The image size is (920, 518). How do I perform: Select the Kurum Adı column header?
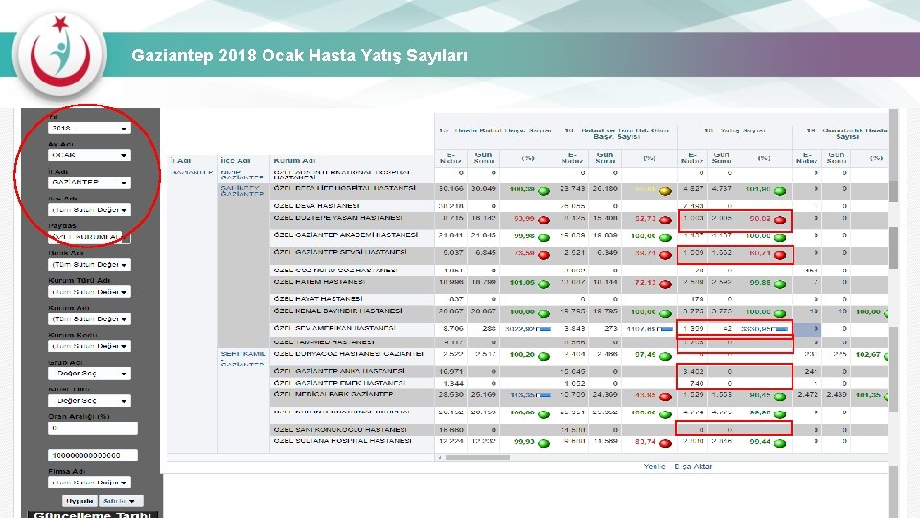(294, 160)
